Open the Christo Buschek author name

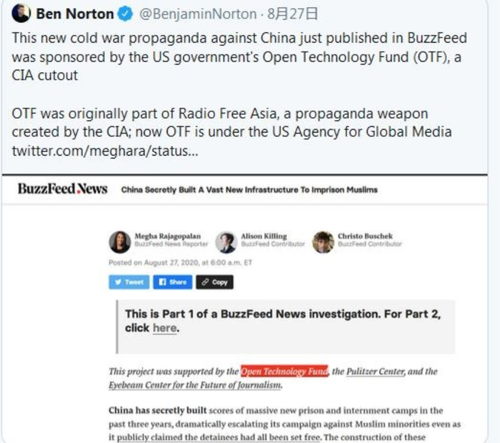365,236
